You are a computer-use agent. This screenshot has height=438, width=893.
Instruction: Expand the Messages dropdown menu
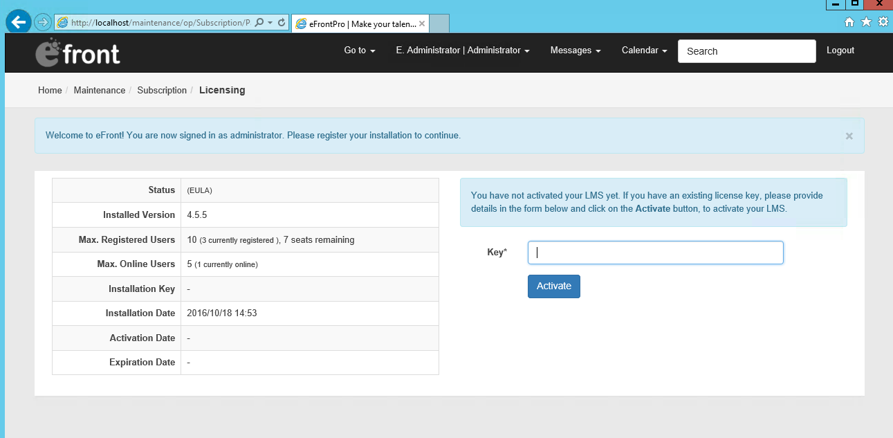575,51
